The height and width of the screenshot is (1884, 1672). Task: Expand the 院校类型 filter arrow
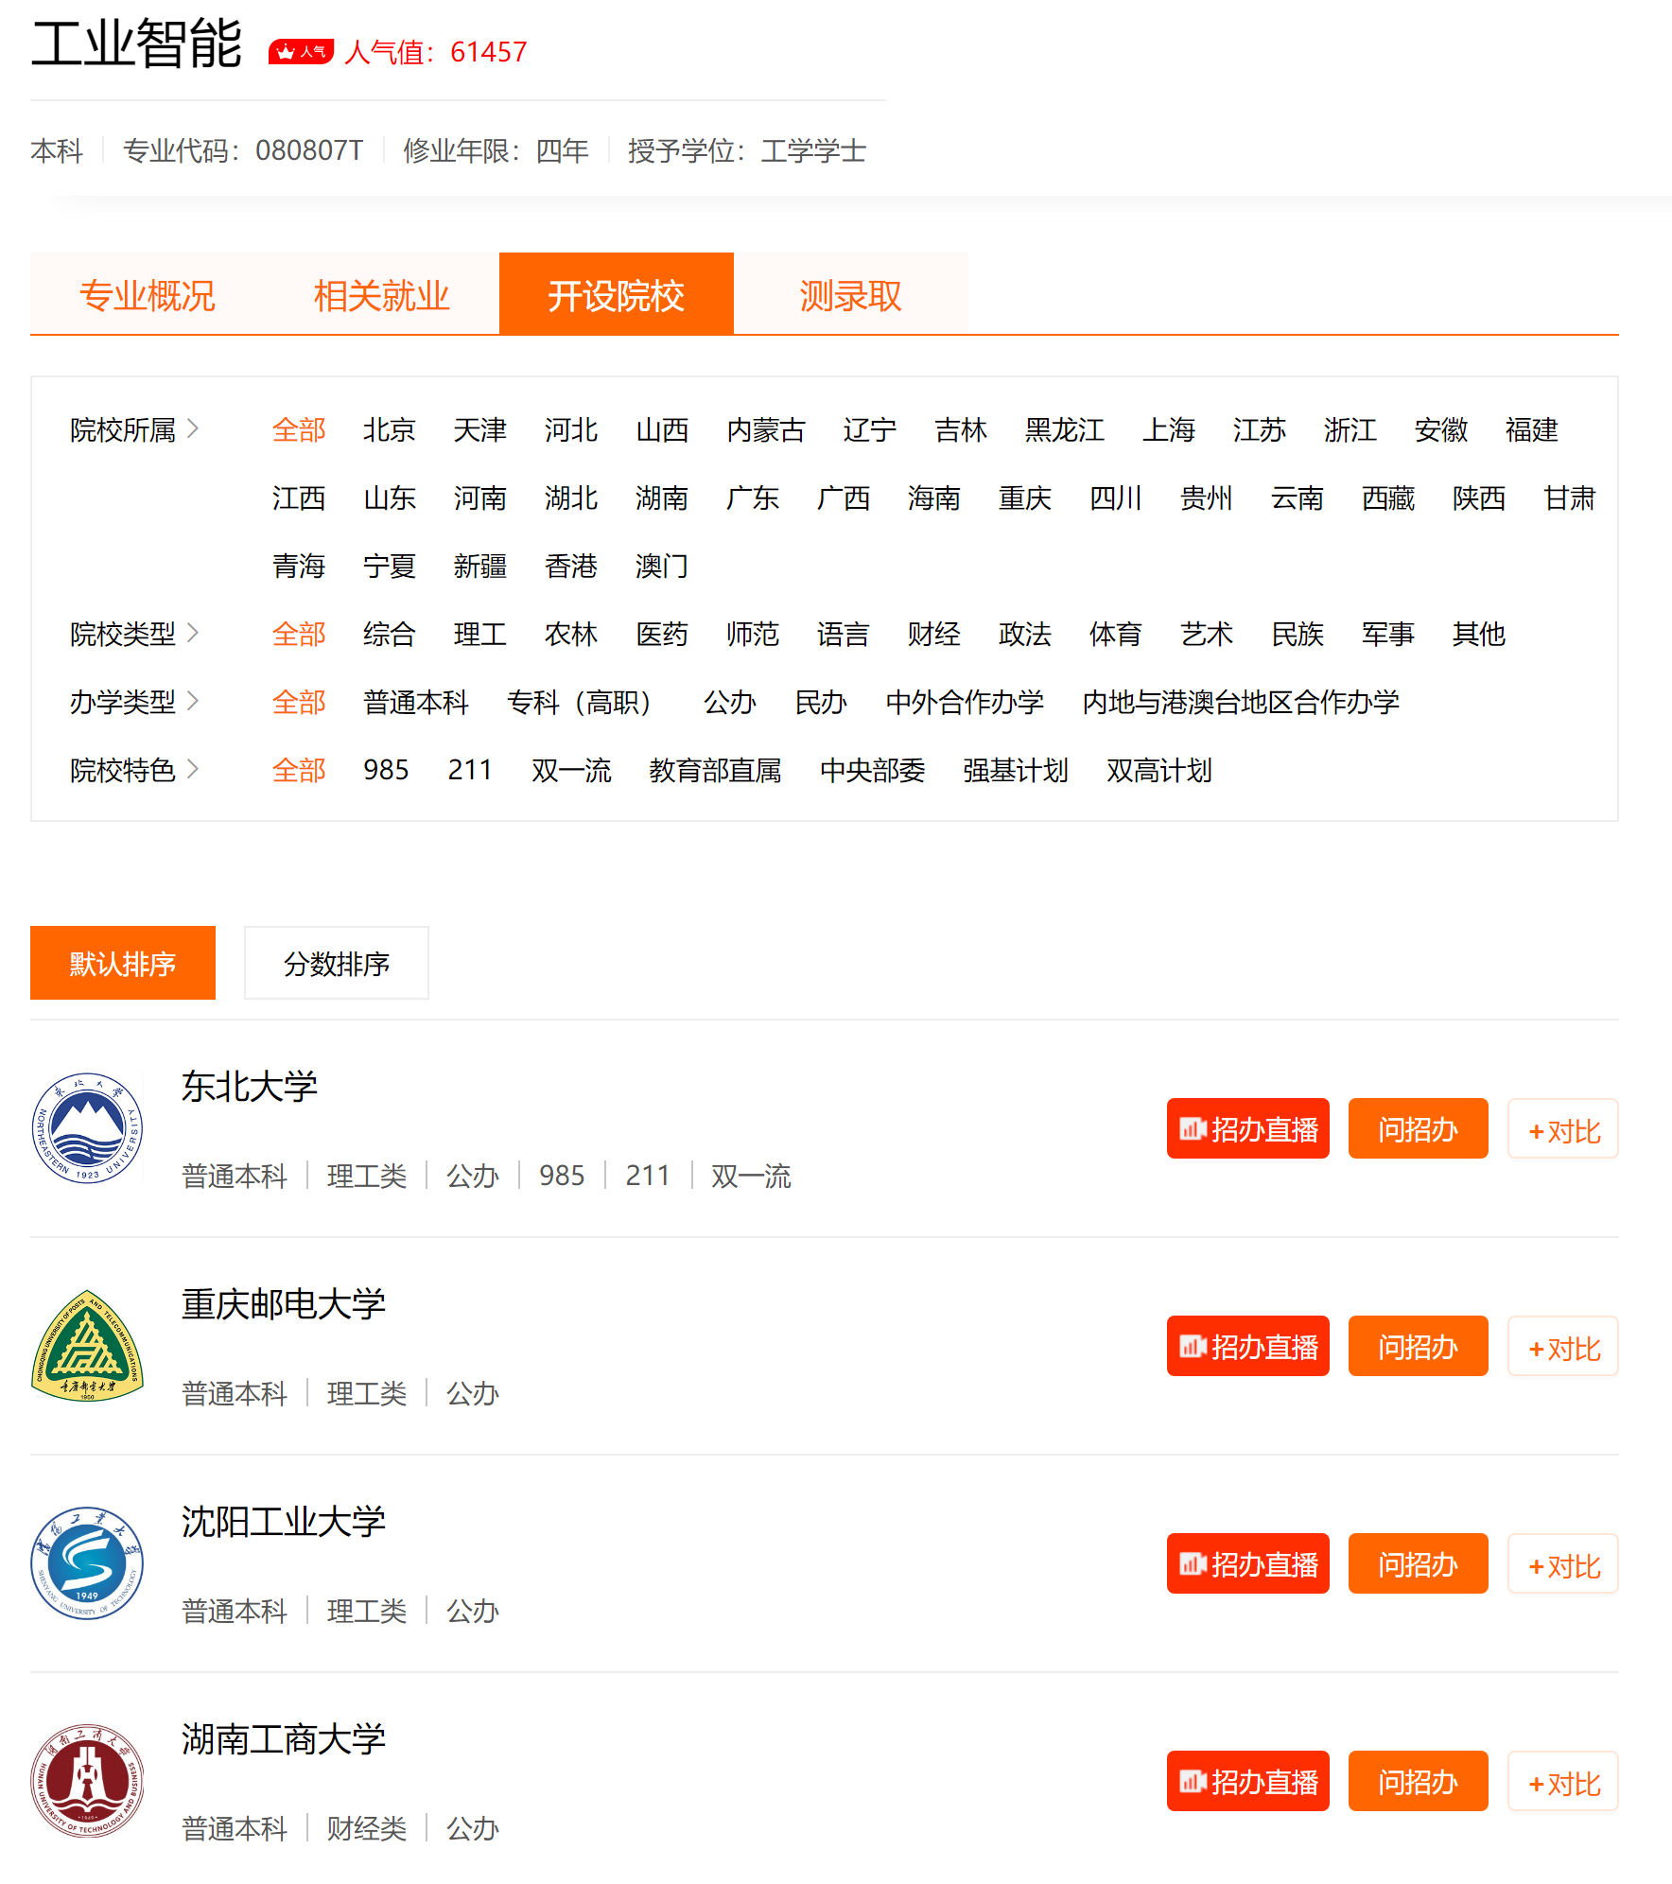coord(193,633)
